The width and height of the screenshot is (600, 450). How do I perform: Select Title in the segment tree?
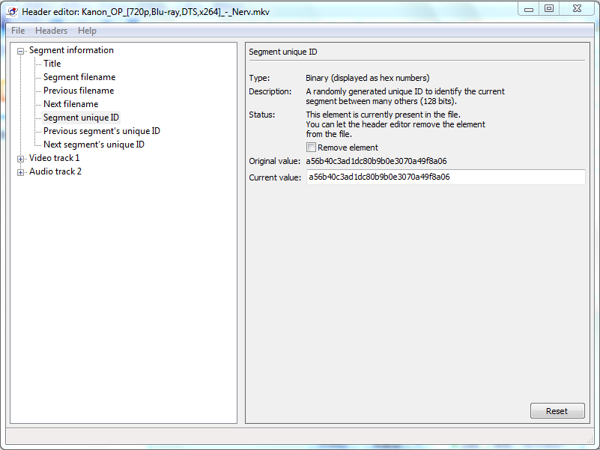pos(52,64)
